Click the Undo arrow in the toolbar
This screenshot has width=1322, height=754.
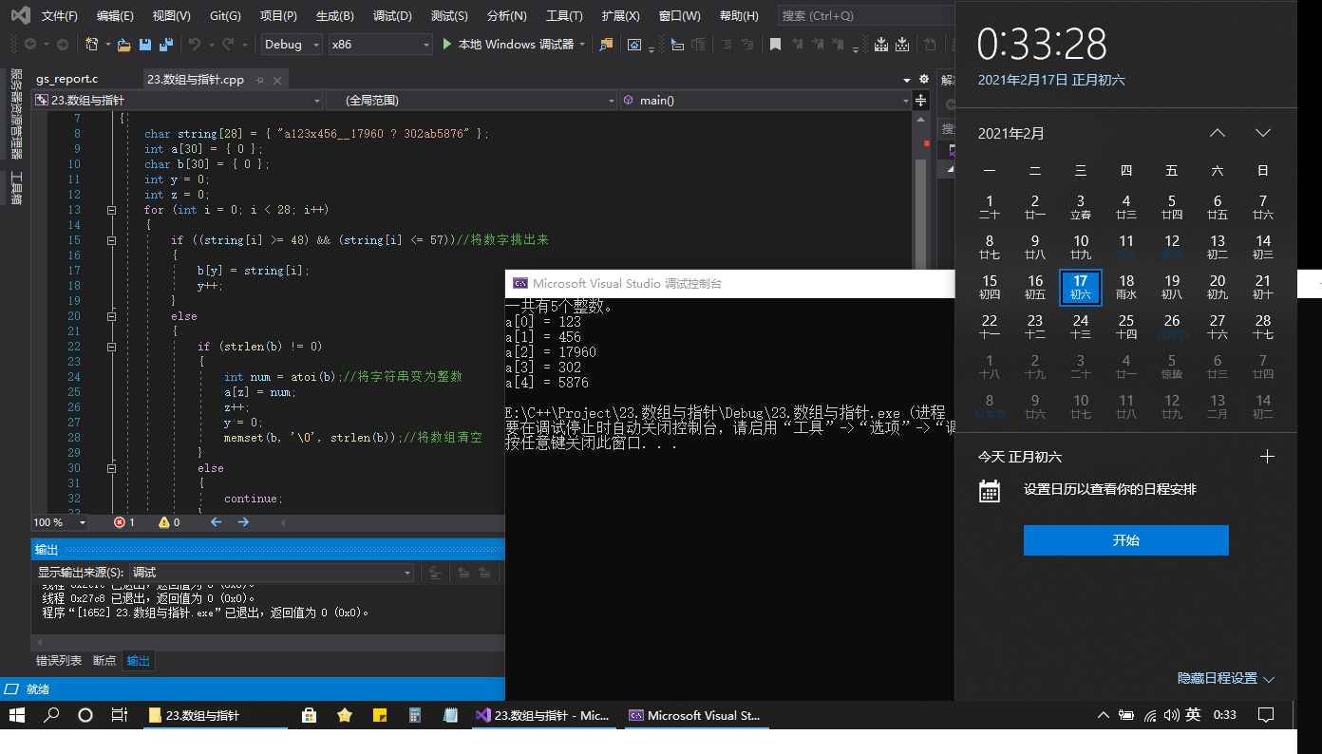(x=195, y=44)
